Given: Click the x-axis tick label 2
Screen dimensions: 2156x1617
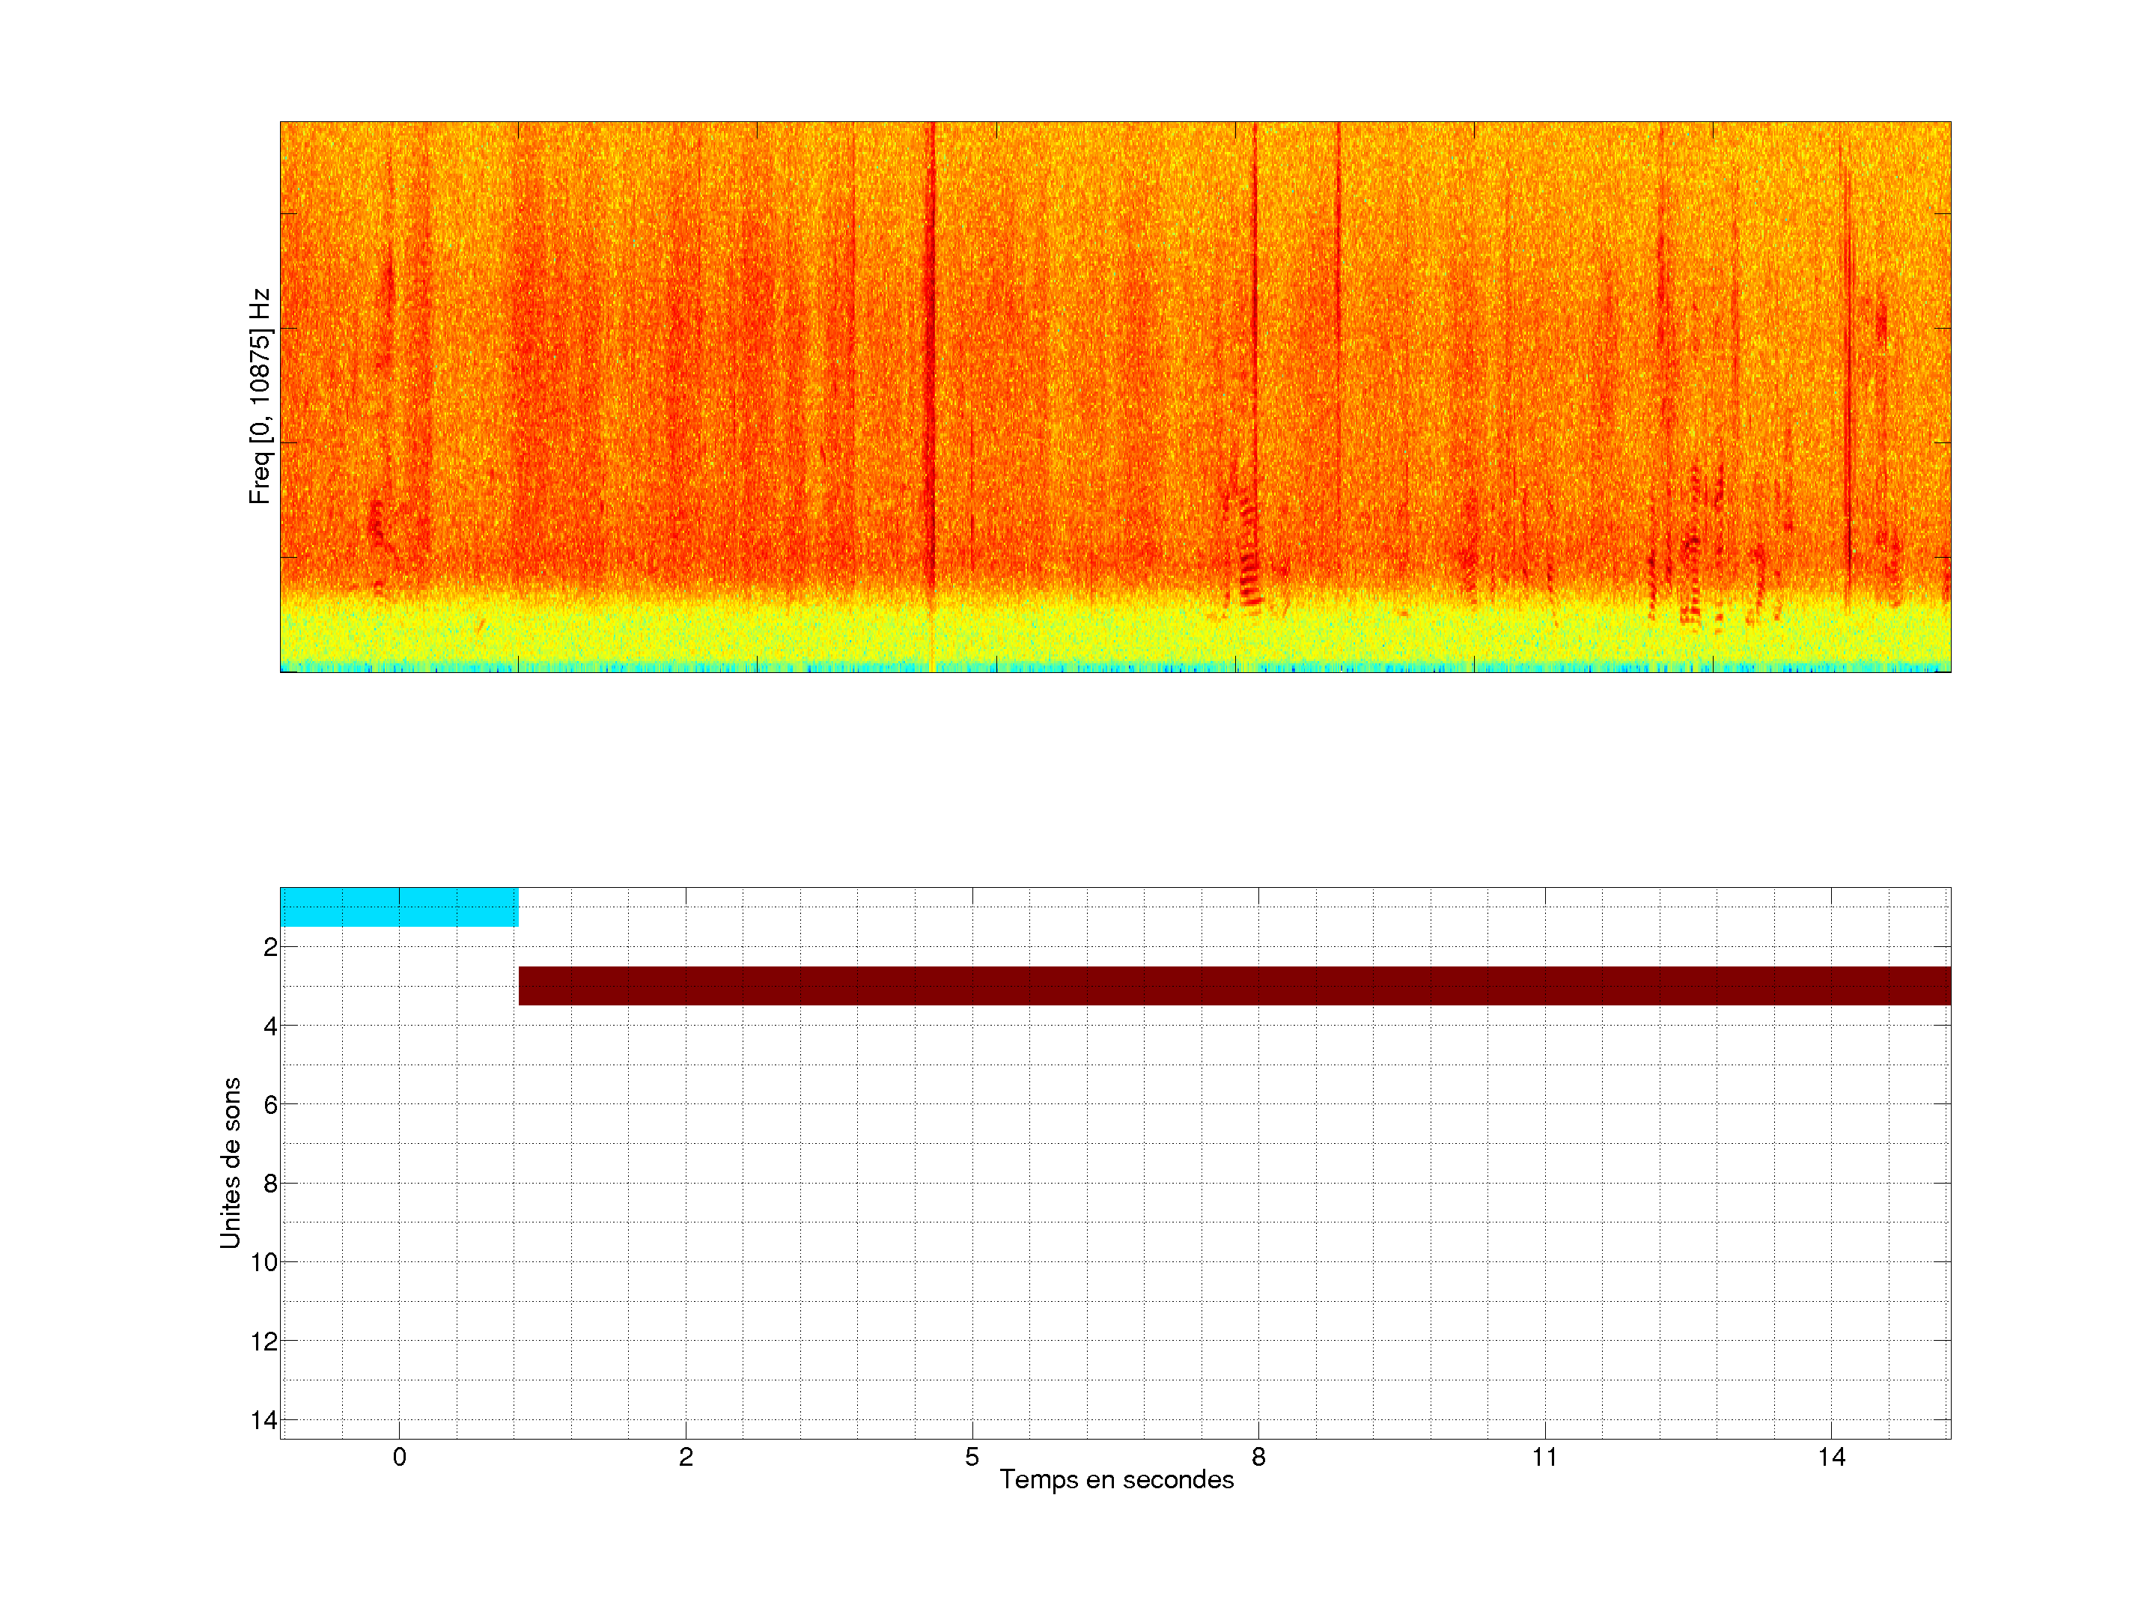Looking at the screenshot, I should 685,1457.
